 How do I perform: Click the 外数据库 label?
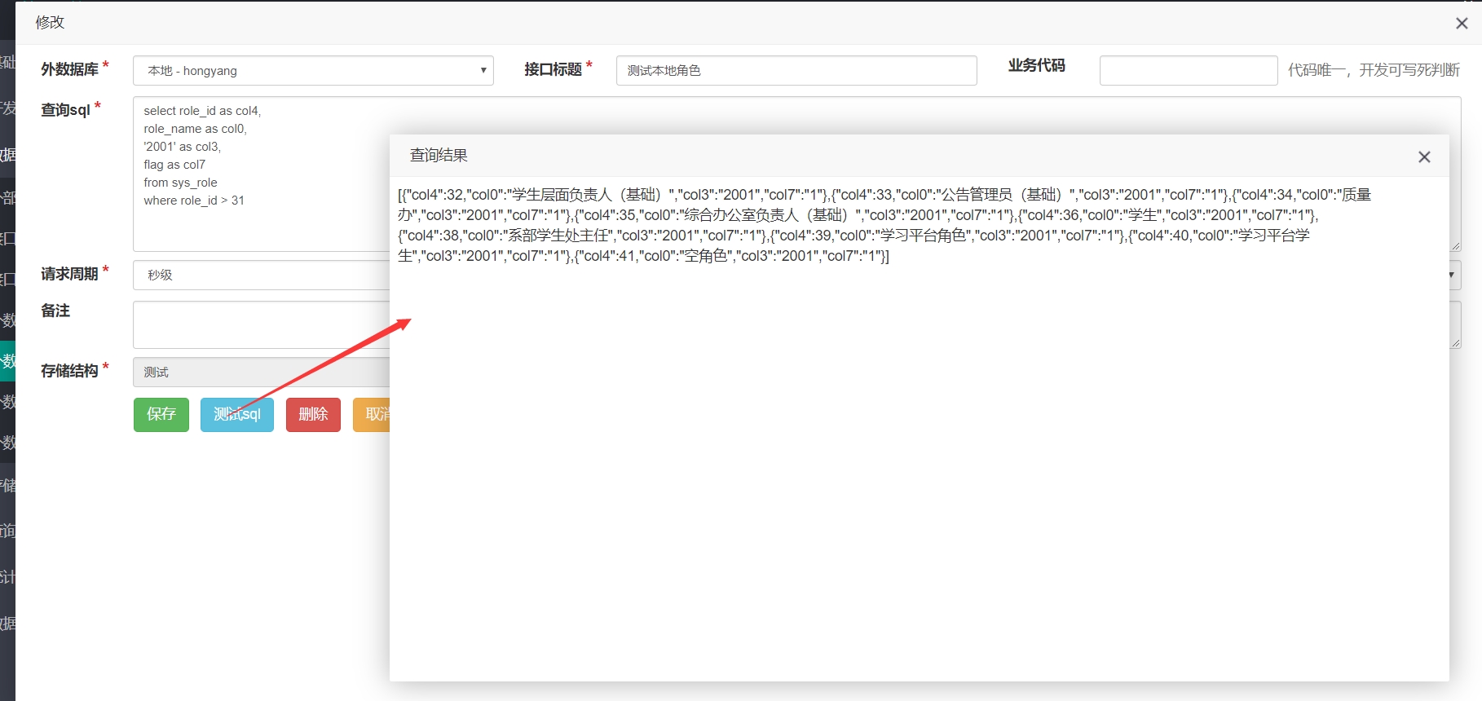69,69
